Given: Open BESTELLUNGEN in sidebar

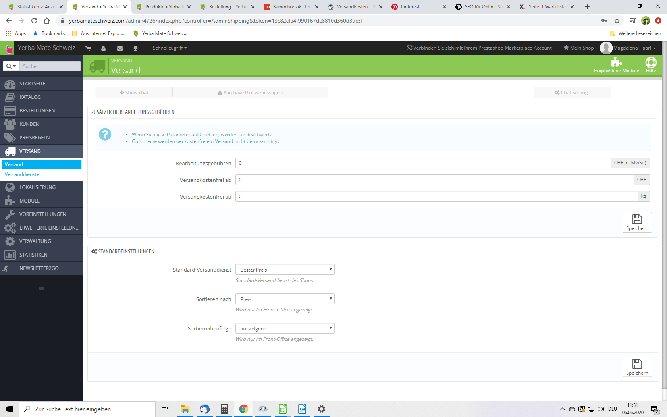Looking at the screenshot, I should (x=42, y=111).
